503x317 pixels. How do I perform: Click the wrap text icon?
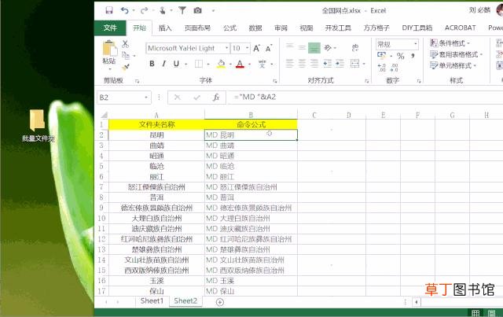(354, 47)
